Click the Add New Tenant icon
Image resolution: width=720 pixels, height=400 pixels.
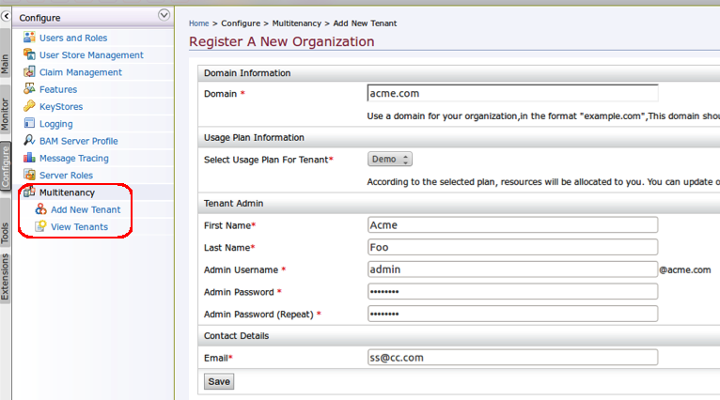click(x=41, y=209)
